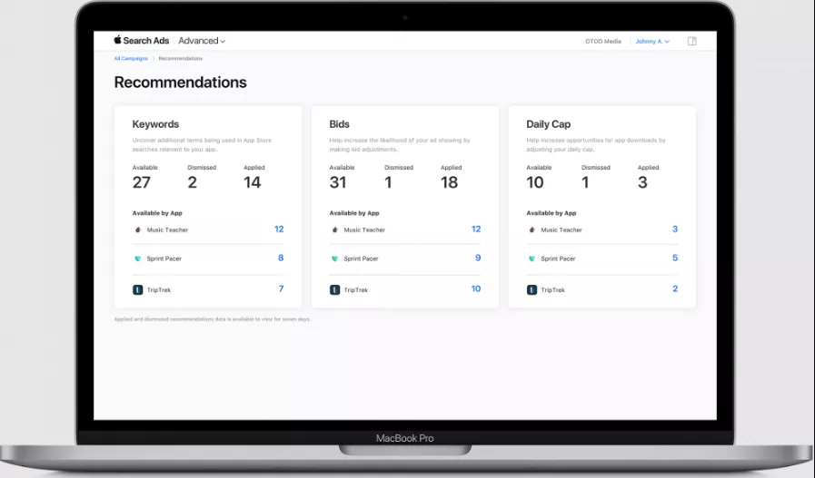Viewport: 815px width, 478px height.
Task: Open 8 keyword recommendations for Sprint Pacer
Action: coord(281,258)
